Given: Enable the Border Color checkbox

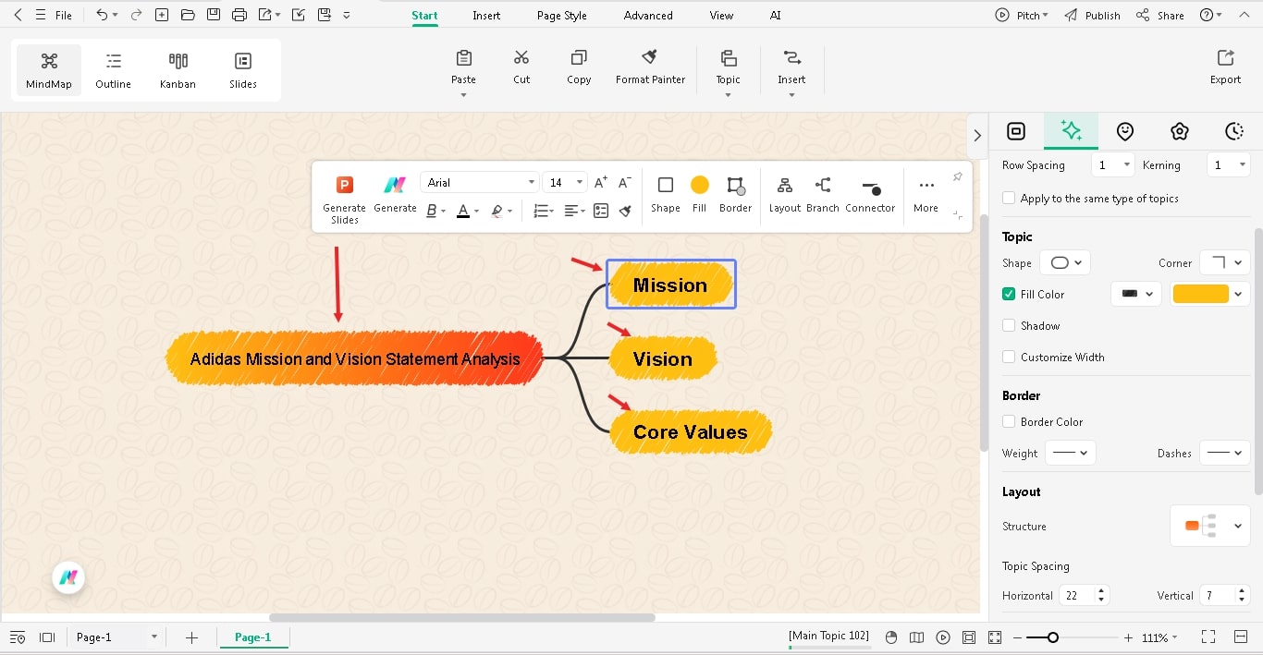Looking at the screenshot, I should [x=1009, y=421].
